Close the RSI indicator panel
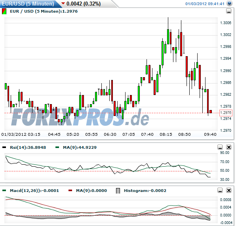Screen dimensions: 236x226 point(229,147)
